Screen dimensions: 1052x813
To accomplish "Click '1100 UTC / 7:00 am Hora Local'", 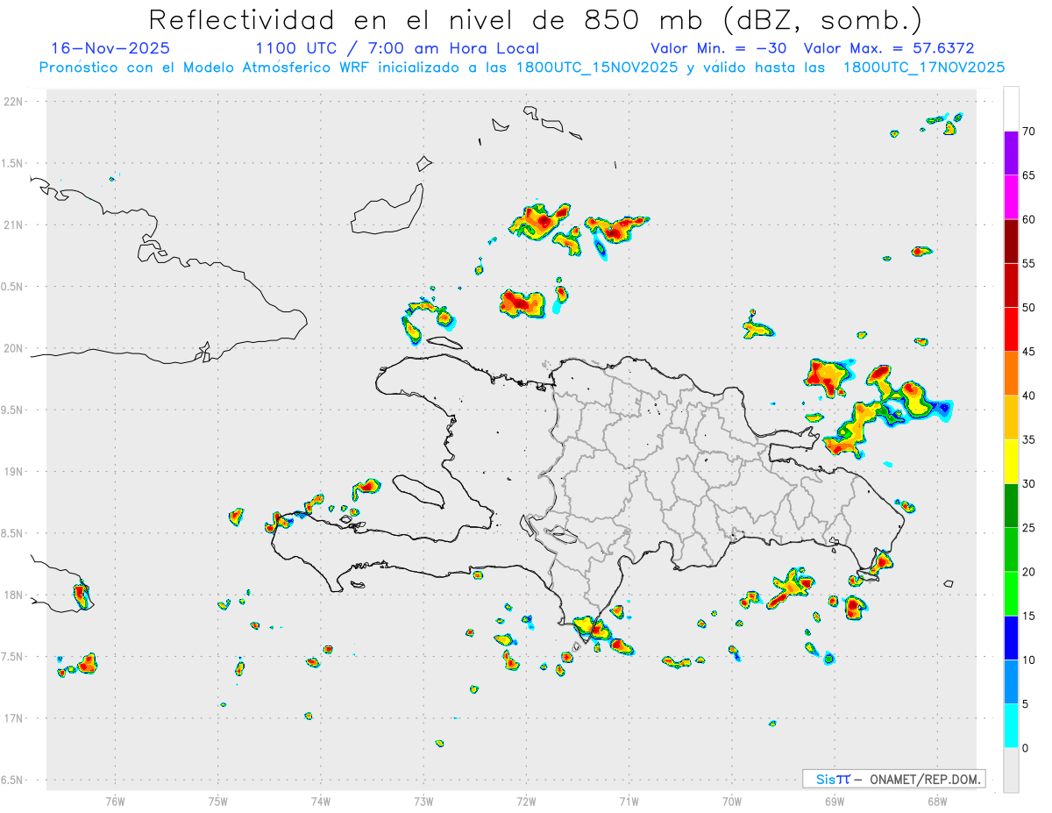I will pos(397,48).
